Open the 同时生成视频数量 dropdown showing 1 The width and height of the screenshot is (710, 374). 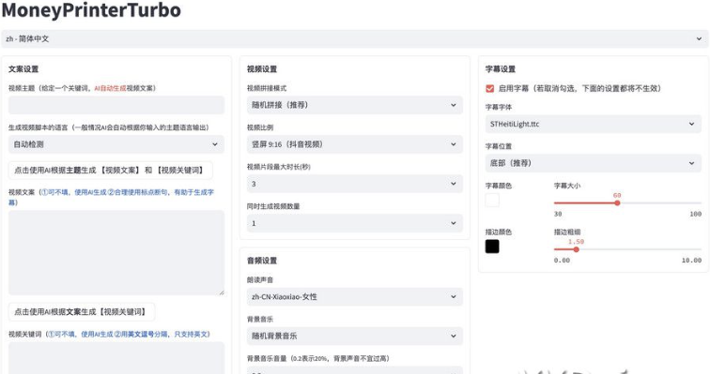[355, 223]
